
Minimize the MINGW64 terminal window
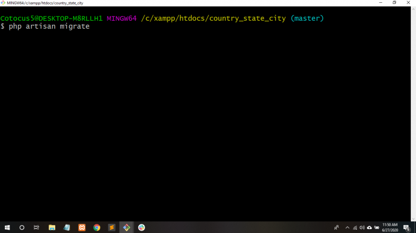[381, 3]
